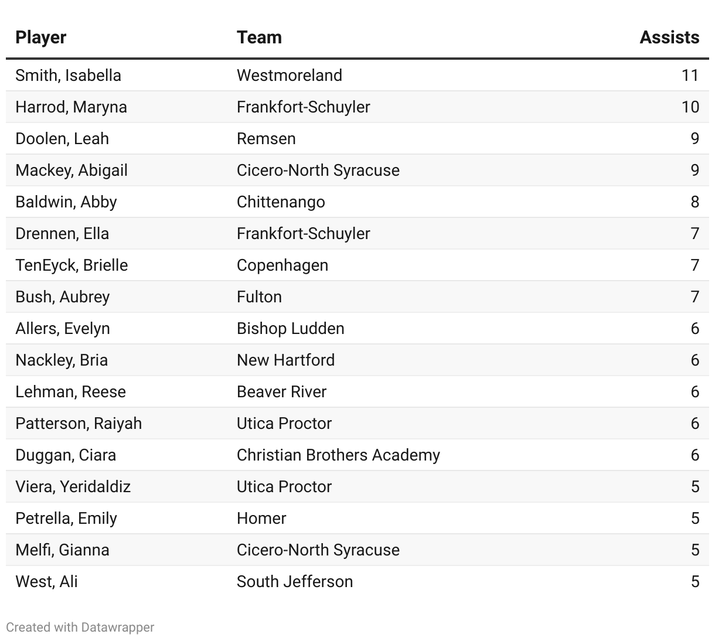
Task: Select the TenEyck, Brielle player name
Action: click(71, 265)
